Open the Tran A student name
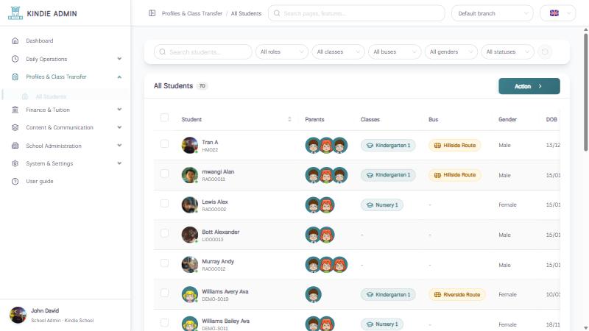The image size is (589, 331). [x=210, y=142]
